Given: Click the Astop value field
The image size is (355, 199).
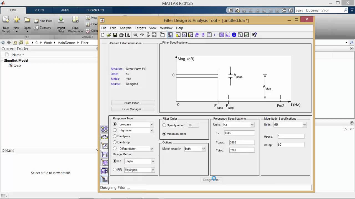Looking at the screenshot, I should pos(291,145).
